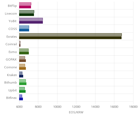Select the 16000 axis tick label
This screenshot has height=117, width=138.
coord(114,107)
